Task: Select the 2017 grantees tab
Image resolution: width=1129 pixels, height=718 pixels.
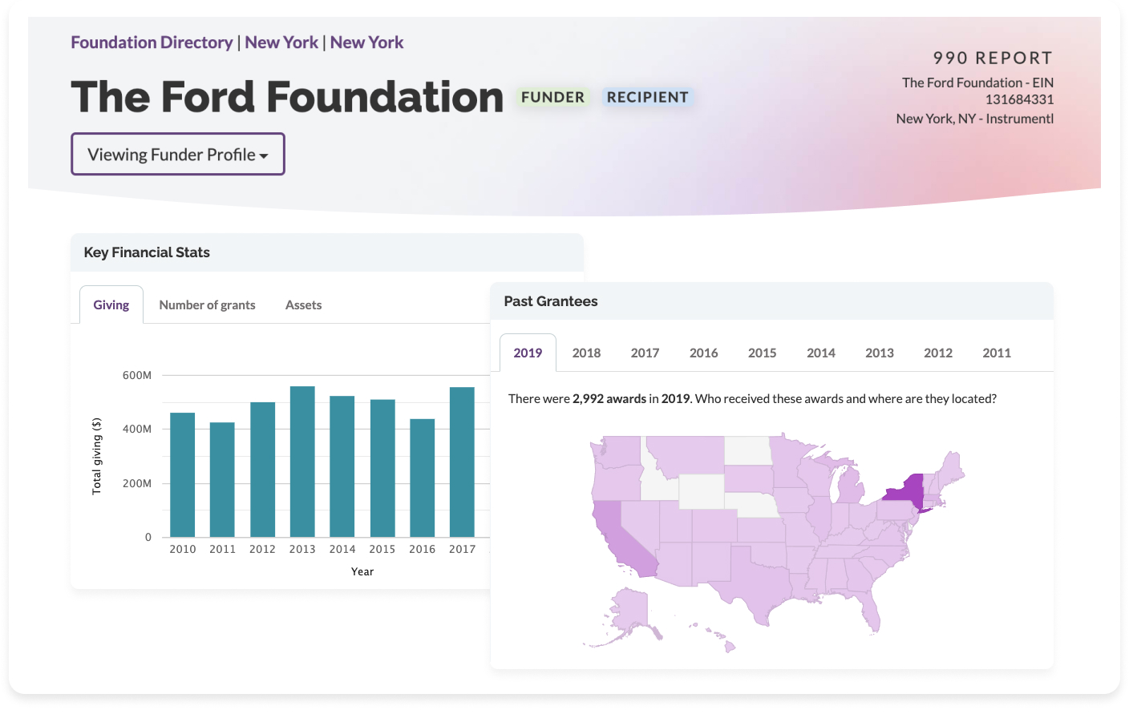Action: 645,353
